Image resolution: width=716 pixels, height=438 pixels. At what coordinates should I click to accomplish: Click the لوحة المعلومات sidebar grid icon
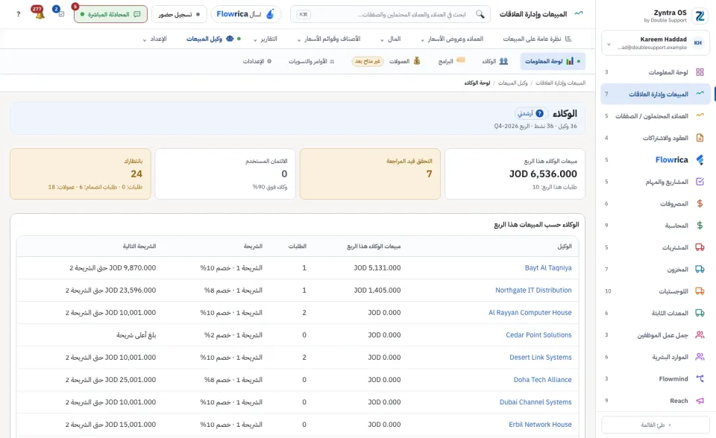tap(700, 72)
